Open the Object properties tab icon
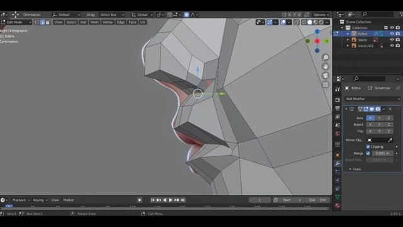 [x=338, y=155]
